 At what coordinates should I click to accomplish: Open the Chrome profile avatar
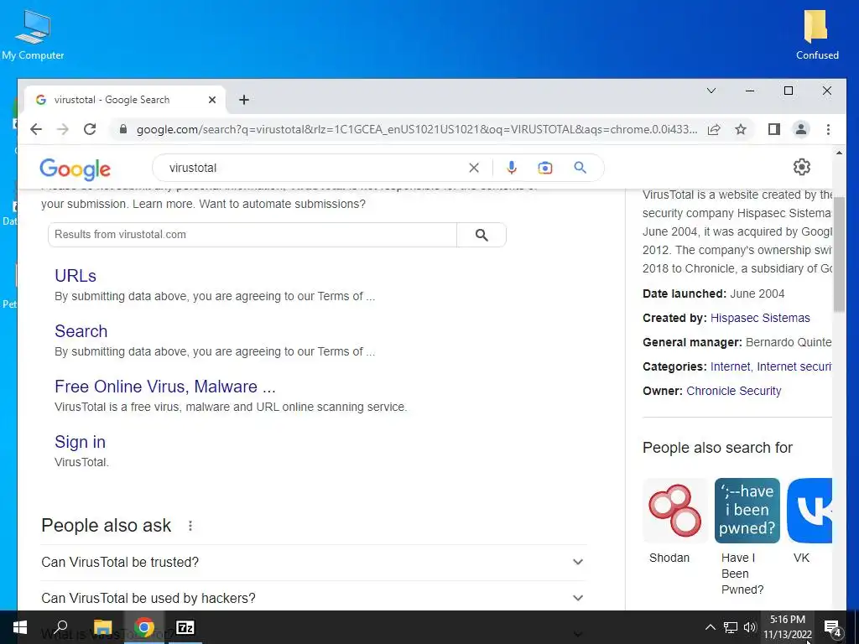click(801, 129)
